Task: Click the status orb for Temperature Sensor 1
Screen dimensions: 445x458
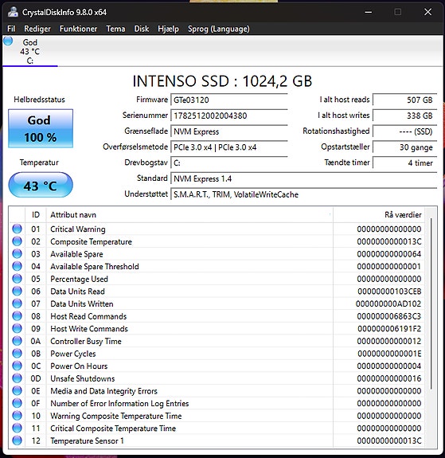Action: [17, 440]
